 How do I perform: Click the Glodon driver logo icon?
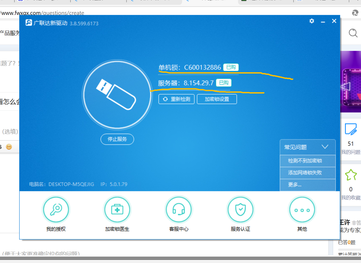[x=29, y=23]
